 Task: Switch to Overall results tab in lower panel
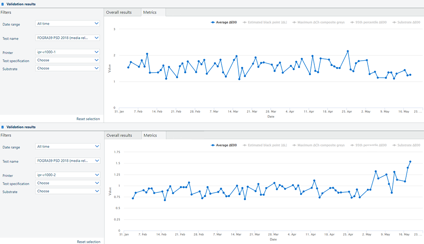point(119,135)
